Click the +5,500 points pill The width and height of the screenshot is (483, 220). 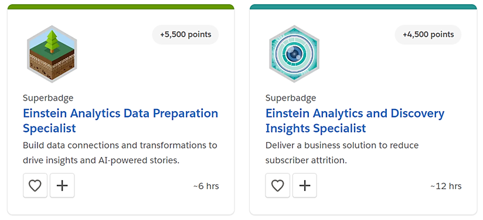pyautogui.click(x=185, y=35)
